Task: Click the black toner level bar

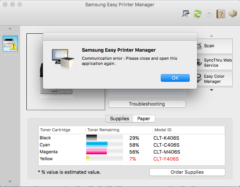Action: pos(105,137)
